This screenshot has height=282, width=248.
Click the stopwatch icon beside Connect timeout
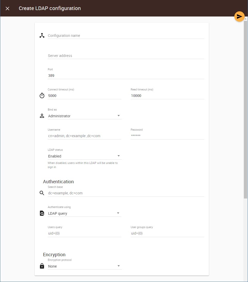pos(42,96)
